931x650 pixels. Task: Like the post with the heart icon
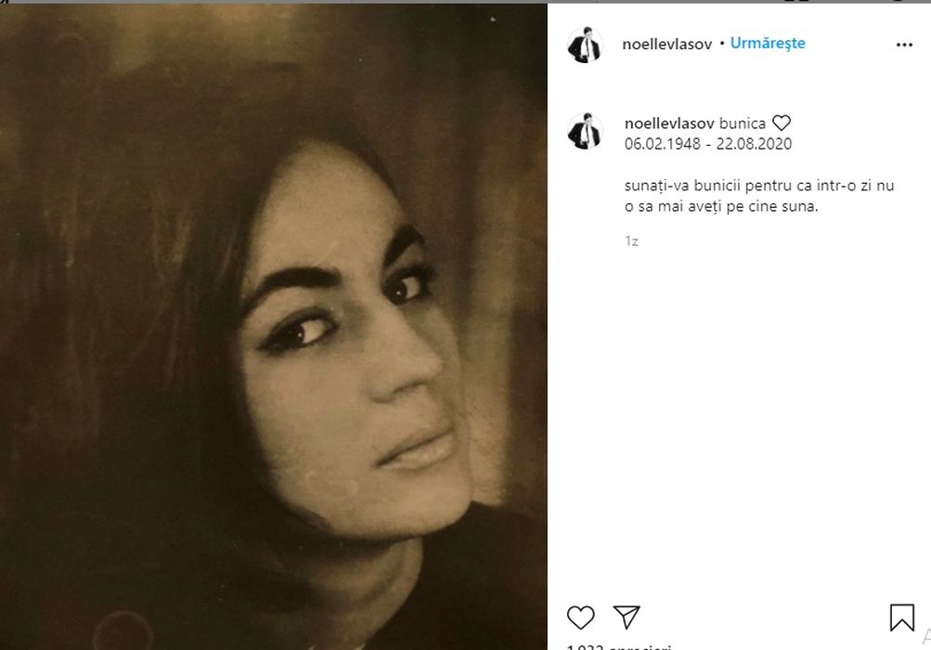click(x=580, y=617)
